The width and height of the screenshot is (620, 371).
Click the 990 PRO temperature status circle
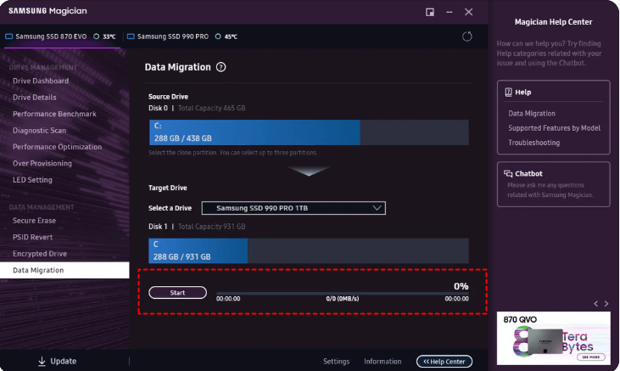point(218,37)
